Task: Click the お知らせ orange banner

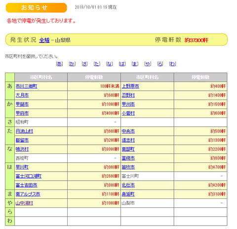Action: [36, 7]
